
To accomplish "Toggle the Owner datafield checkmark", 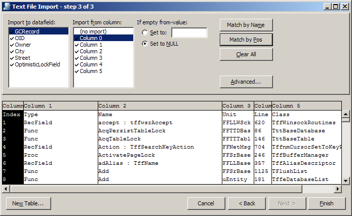I will [11, 45].
